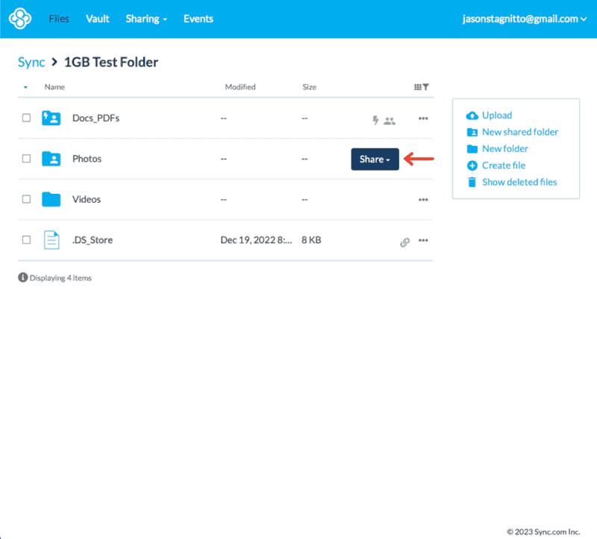The height and width of the screenshot is (539, 597).
Task: Click the sync lightning icon on Docs_PDFs row
Action: 375,119
